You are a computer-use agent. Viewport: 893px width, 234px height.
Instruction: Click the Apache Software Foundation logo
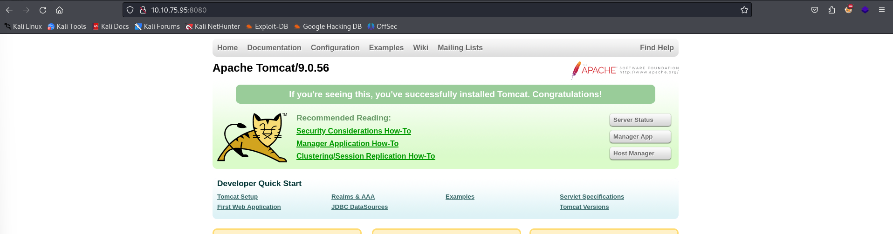click(625, 70)
